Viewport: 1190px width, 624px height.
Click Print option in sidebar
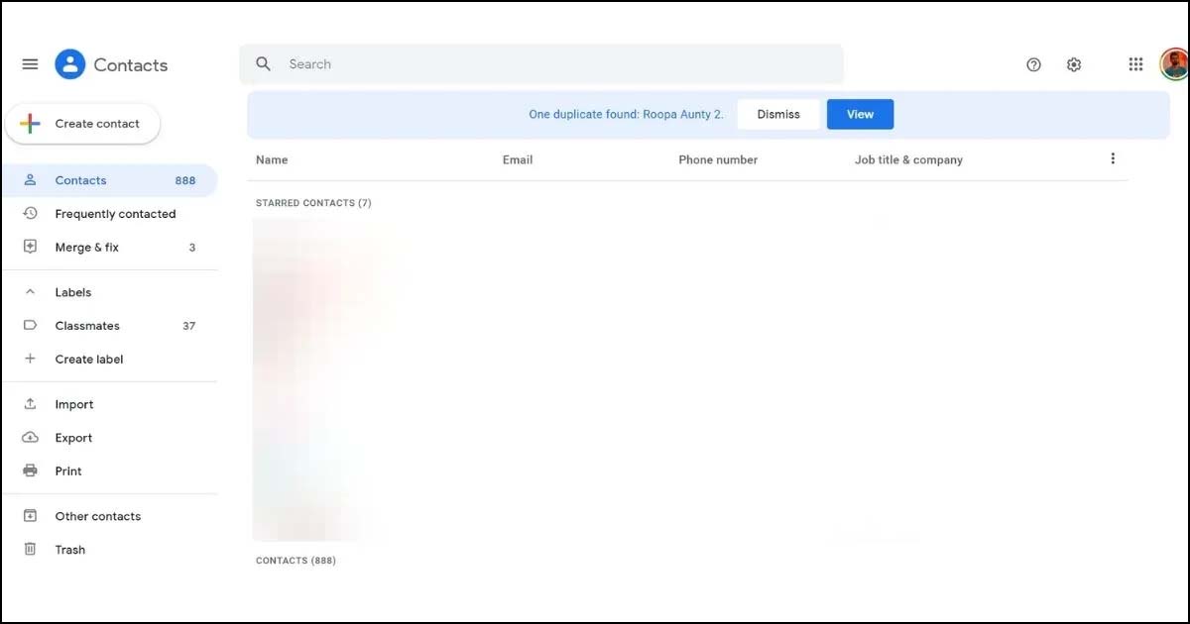pyautogui.click(x=109, y=470)
